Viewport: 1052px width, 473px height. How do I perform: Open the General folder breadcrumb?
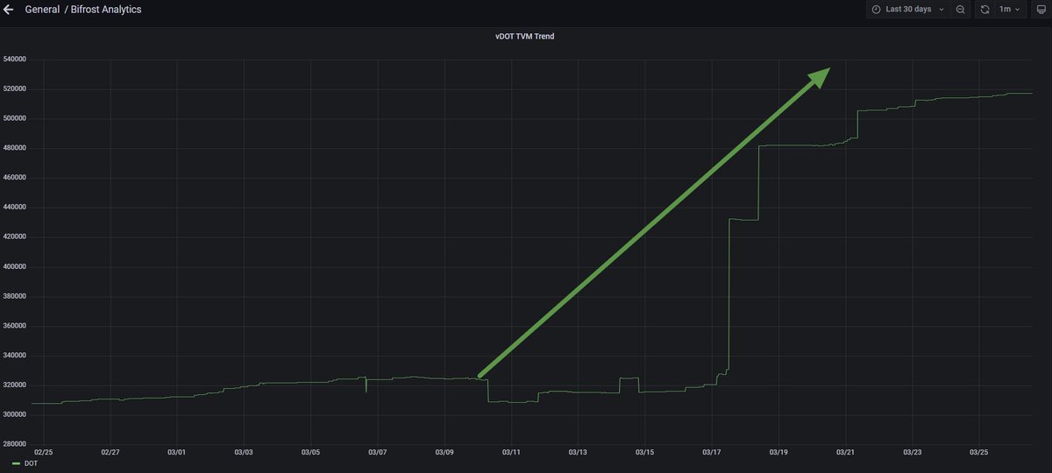click(42, 10)
